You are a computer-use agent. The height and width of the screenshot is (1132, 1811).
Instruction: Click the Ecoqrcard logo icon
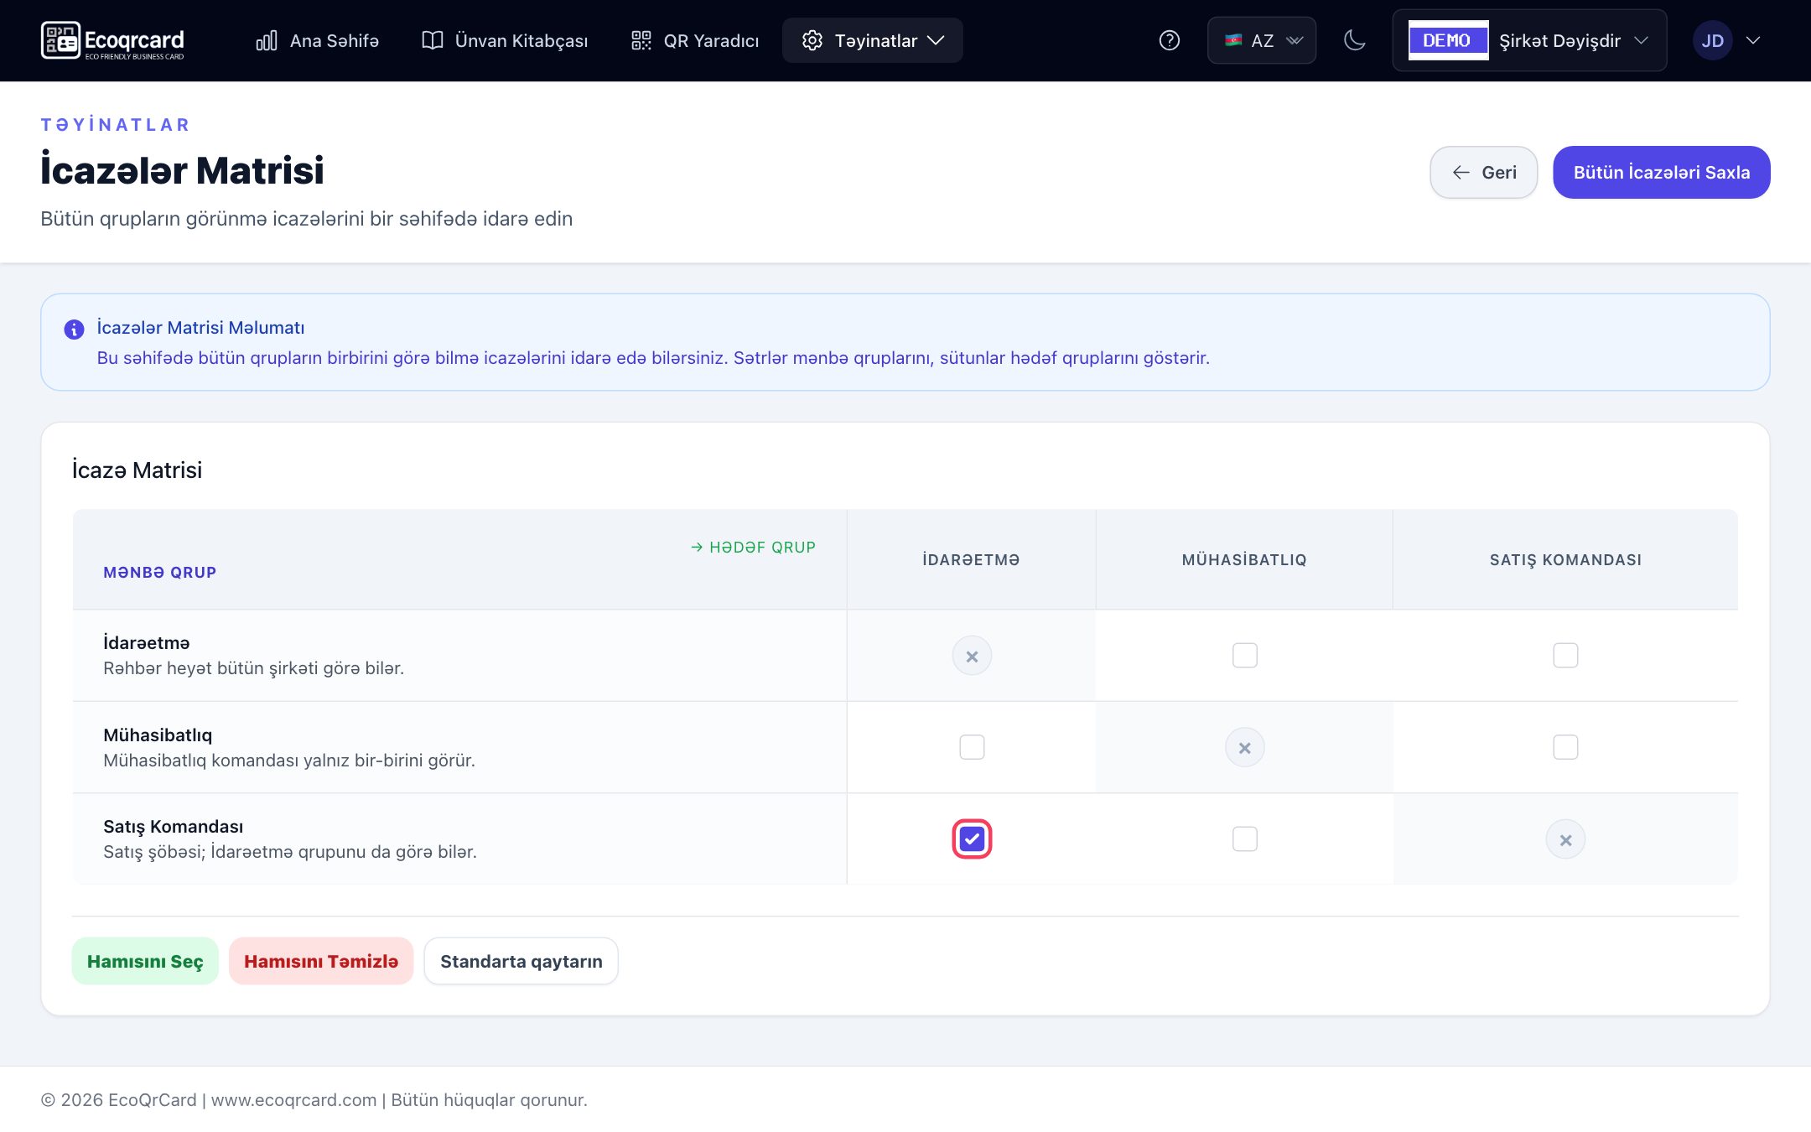click(60, 40)
